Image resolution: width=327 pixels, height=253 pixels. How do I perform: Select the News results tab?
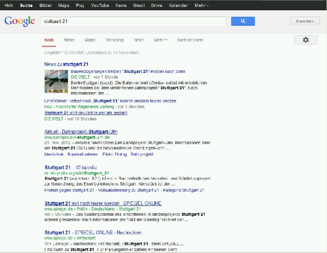(139, 40)
